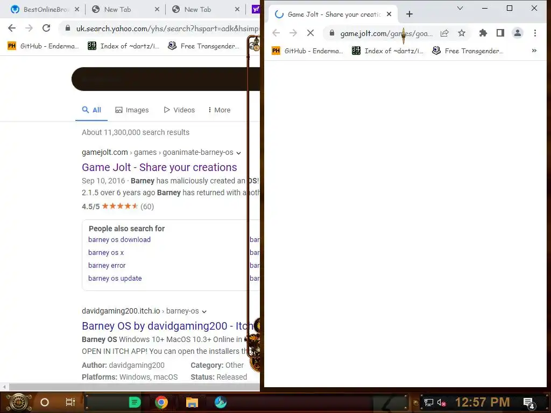Open Game Jolt - Share your creations result
Screen dimensions: 551x413
[159, 167]
